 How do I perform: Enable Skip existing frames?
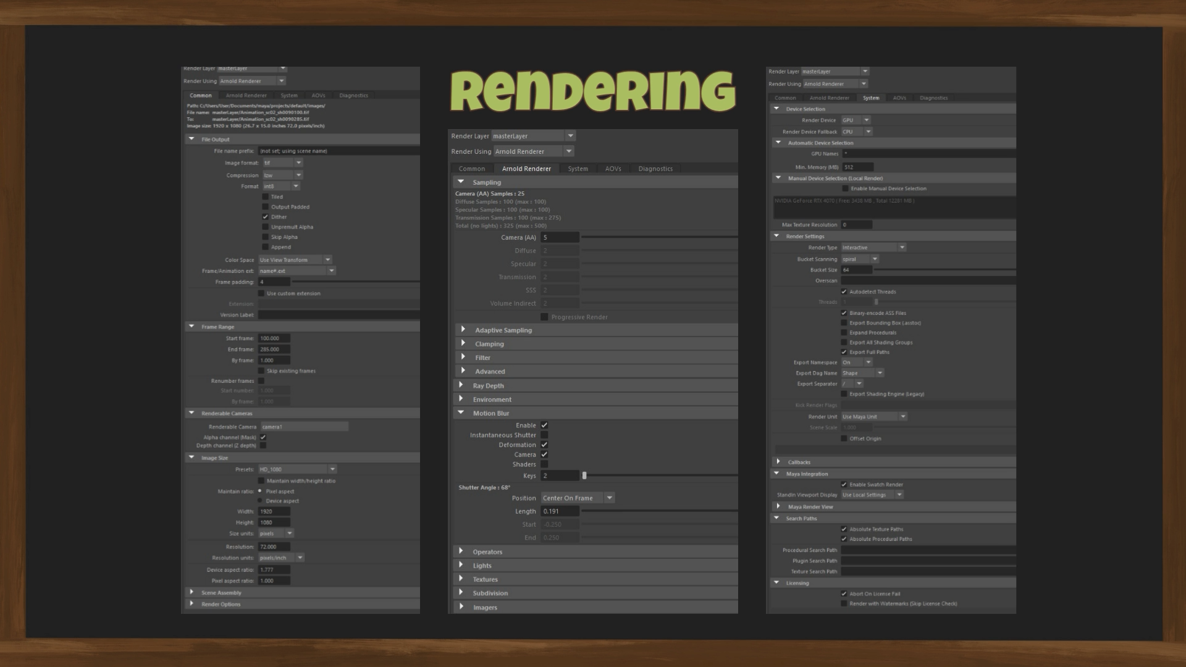(x=261, y=371)
